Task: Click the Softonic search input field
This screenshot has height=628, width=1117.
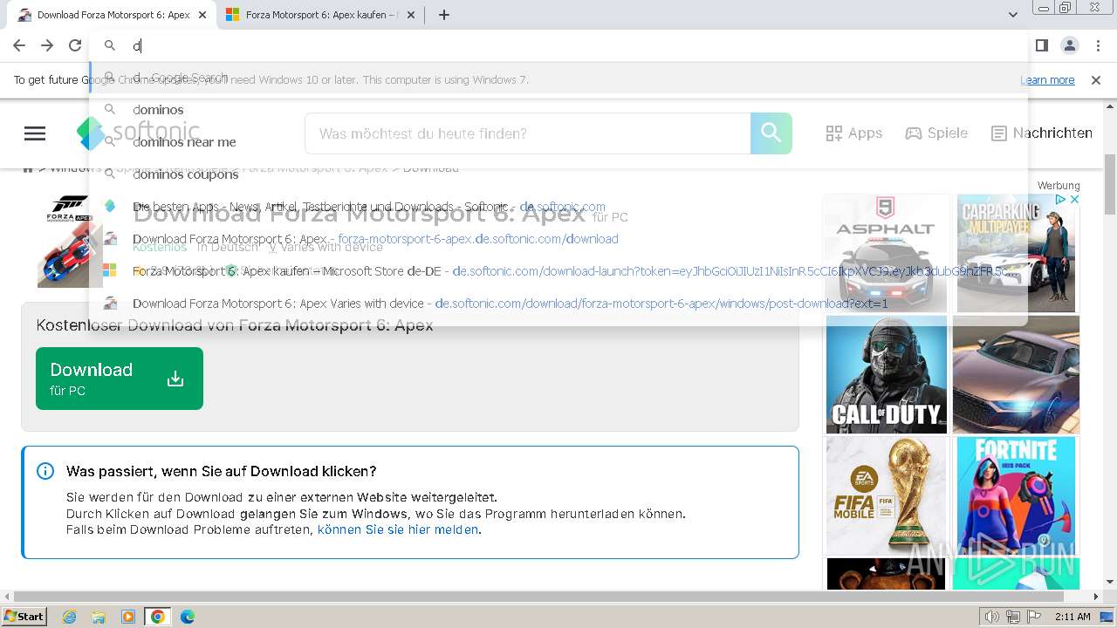Action: pos(527,133)
